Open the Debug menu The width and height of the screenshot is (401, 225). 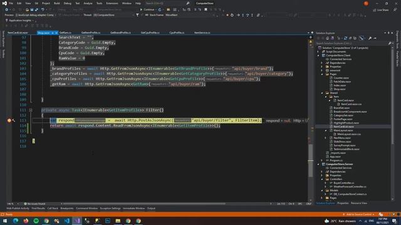click(68, 3)
